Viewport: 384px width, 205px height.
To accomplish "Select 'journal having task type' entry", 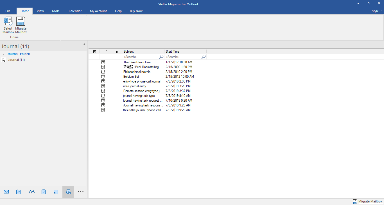I will click(139, 96).
